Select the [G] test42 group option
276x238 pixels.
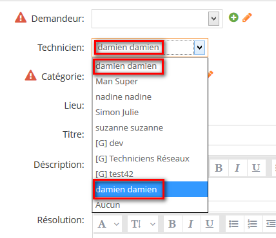click(150, 174)
